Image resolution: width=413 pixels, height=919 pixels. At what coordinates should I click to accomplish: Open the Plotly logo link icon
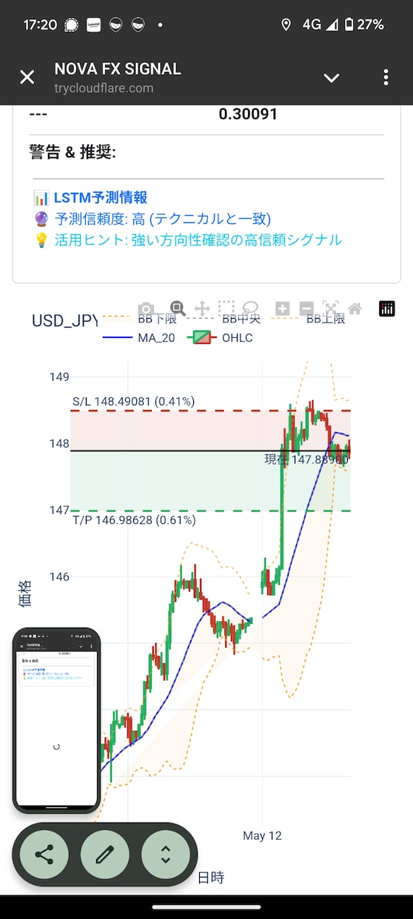pos(387,309)
